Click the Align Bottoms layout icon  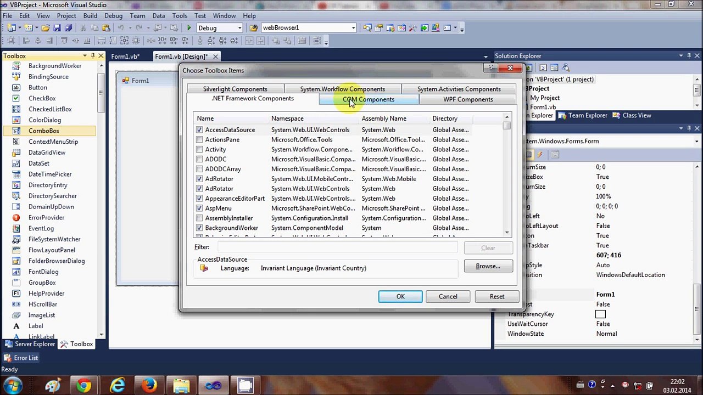(x=87, y=41)
